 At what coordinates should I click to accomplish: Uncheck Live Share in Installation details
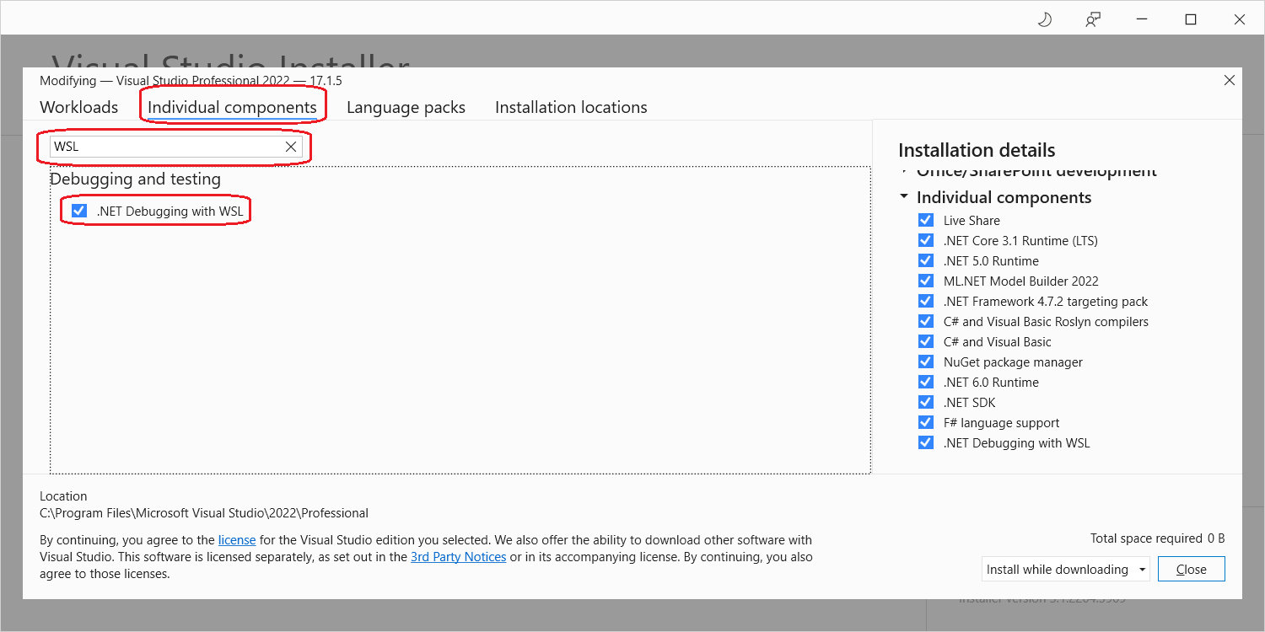(926, 220)
